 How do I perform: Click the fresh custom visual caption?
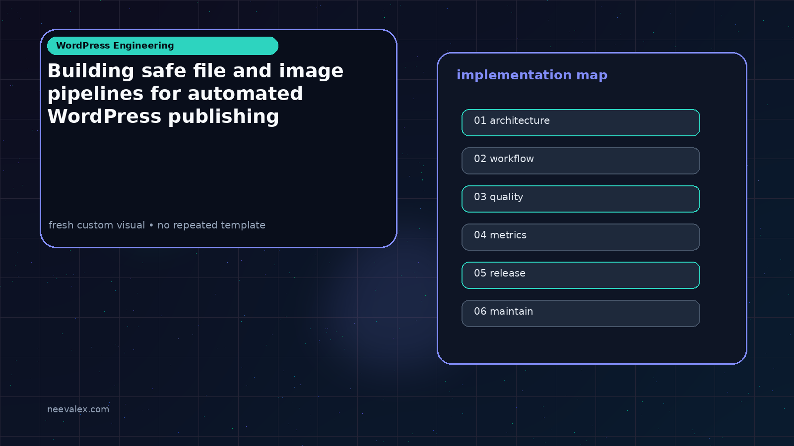click(x=157, y=225)
